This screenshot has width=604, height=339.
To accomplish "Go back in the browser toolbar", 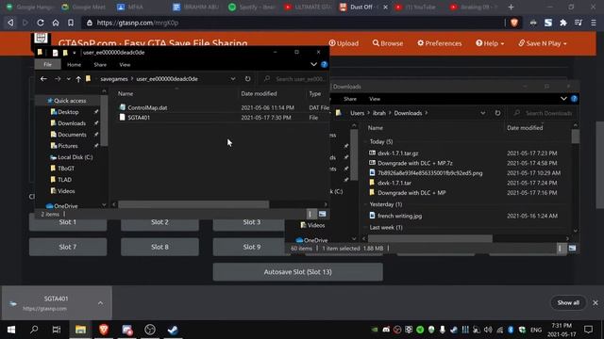I will [x=10, y=23].
